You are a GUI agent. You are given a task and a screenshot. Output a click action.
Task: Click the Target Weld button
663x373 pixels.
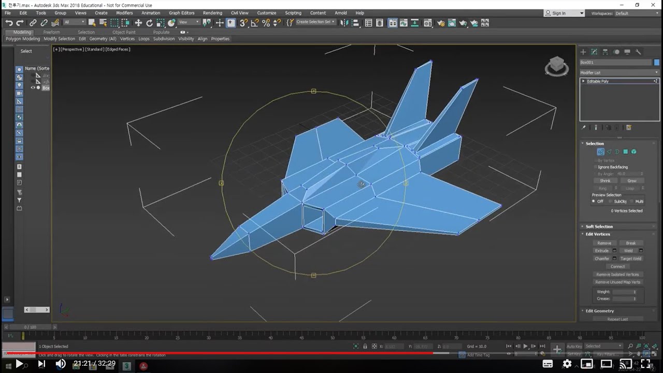pos(631,259)
